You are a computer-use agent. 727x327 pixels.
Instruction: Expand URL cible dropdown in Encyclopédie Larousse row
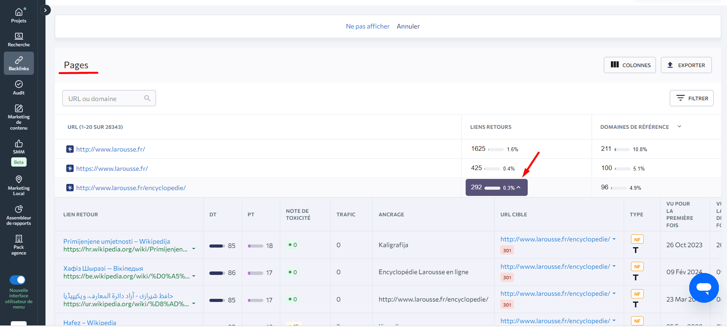pos(614,266)
